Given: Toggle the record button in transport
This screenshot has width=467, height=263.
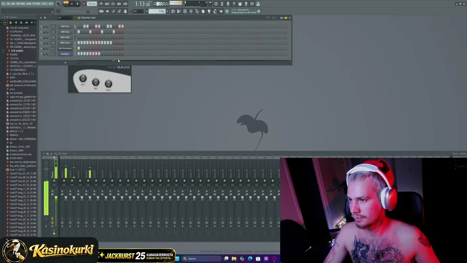Looking at the screenshot, I should 84,4.
